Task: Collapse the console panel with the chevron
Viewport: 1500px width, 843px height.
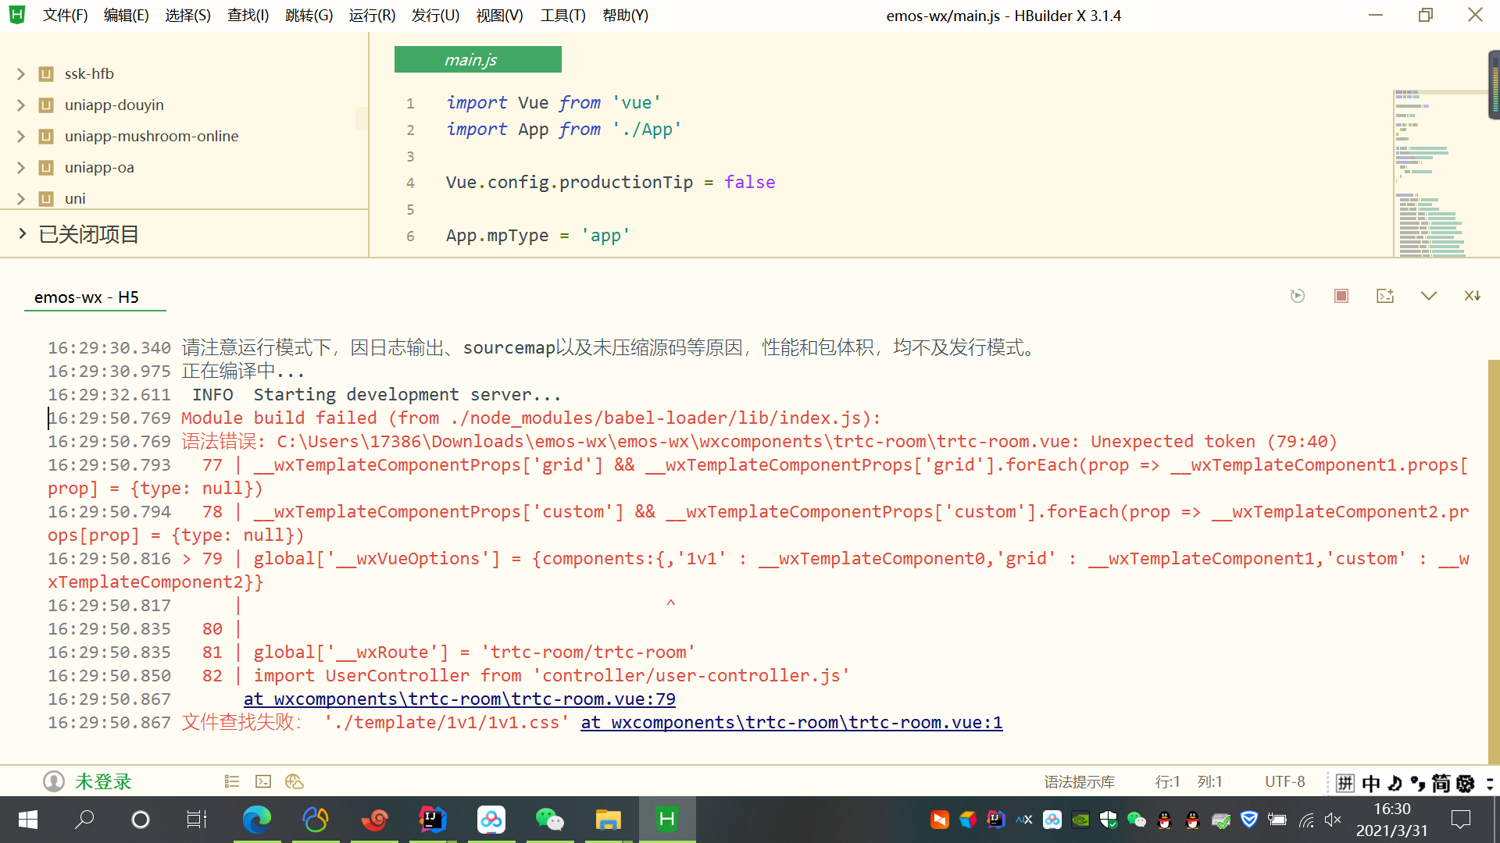Action: [x=1429, y=296]
